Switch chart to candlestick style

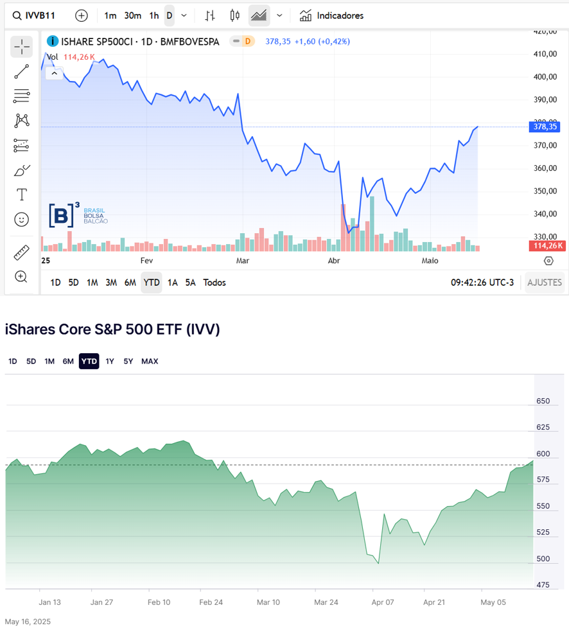click(x=234, y=15)
